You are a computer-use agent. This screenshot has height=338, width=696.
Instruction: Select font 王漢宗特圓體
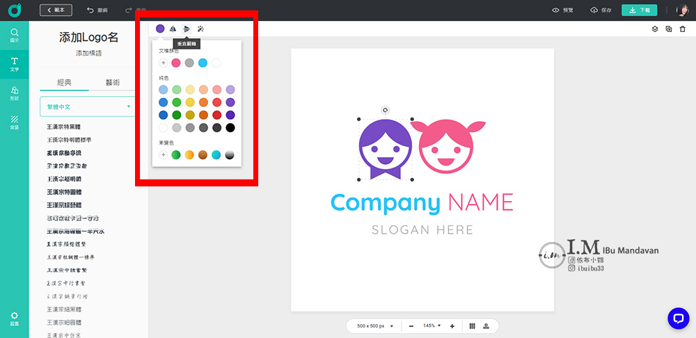tap(64, 192)
